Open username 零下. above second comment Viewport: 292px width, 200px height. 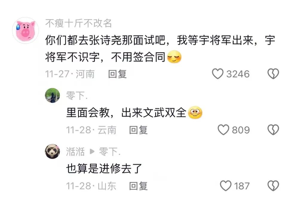(77, 95)
